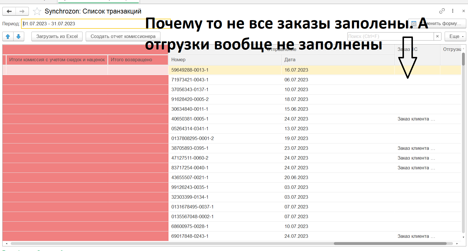468x251 pixels.
Task: Move row up with blue arrow
Action: [8, 37]
